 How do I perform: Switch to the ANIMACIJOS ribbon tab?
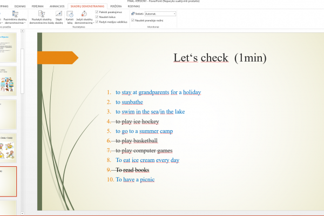[57, 6]
